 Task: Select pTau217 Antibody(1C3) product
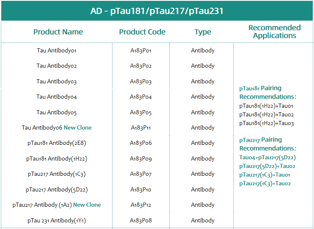(x=57, y=174)
